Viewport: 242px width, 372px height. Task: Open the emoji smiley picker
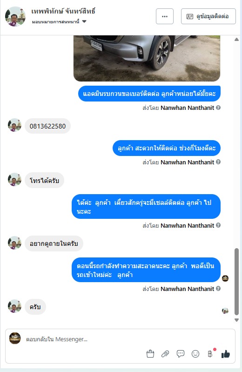click(x=195, y=354)
